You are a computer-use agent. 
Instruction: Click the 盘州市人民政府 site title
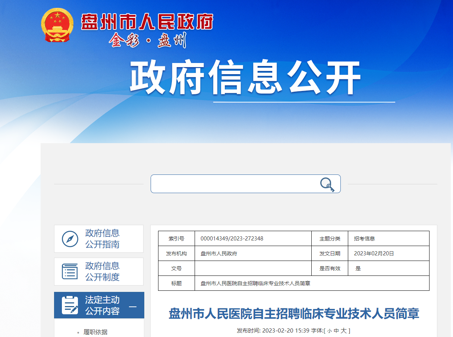pyautogui.click(x=147, y=22)
